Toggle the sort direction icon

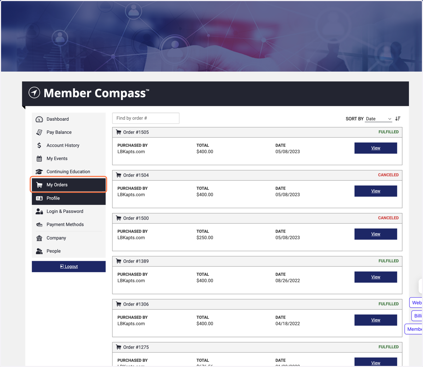(398, 119)
